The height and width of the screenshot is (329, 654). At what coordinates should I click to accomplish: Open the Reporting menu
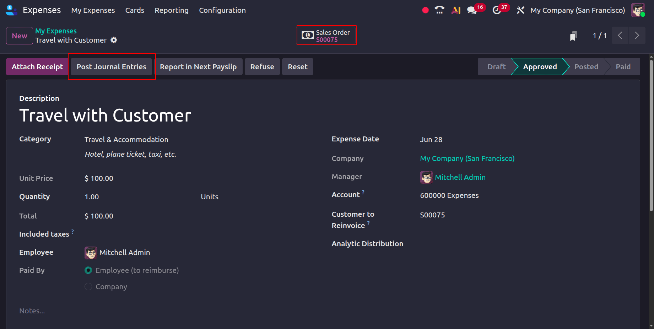(x=172, y=10)
